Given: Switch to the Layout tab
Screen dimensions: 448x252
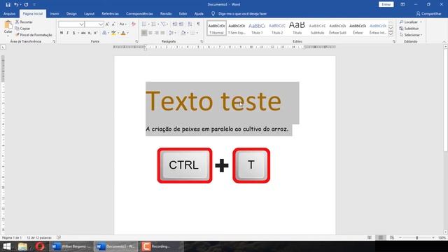Looking at the screenshot, I should 89,14.
